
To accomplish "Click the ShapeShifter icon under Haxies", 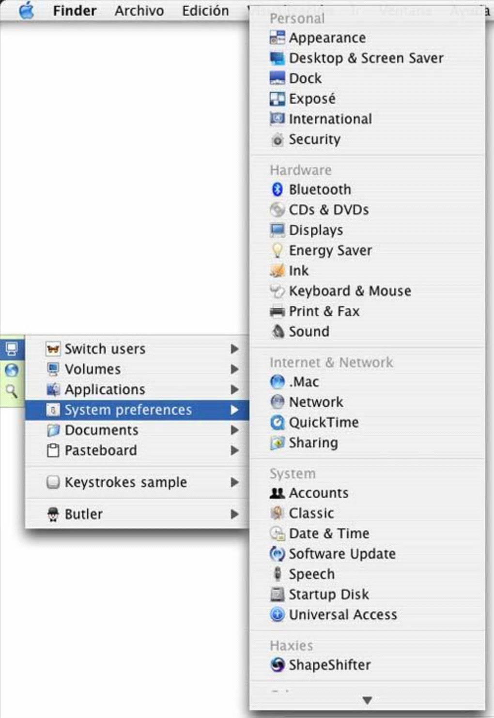I will (x=277, y=665).
